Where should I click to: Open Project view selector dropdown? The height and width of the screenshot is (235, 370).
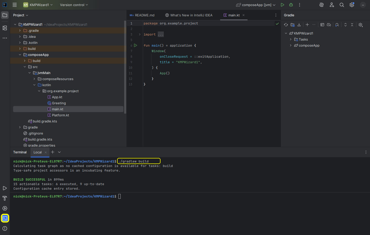pos(21,15)
